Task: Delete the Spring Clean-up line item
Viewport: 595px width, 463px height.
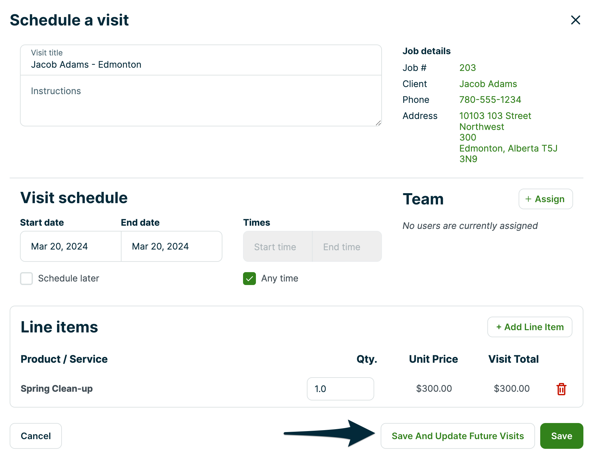Action: 561,389
